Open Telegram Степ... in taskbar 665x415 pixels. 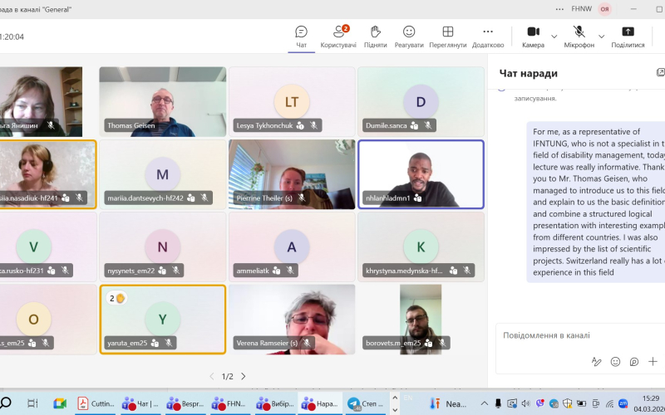(x=366, y=403)
